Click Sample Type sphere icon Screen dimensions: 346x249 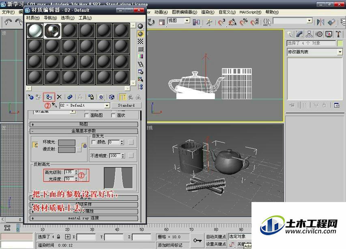tap(140, 26)
